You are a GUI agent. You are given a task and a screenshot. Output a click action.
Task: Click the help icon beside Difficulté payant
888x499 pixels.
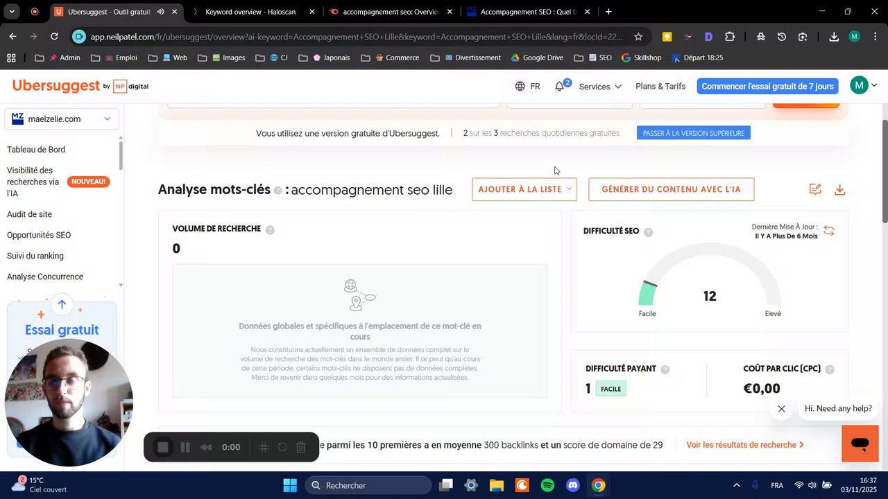665,369
